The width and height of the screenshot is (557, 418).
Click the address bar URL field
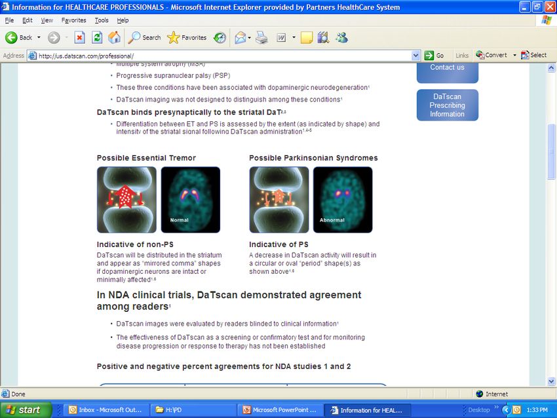tap(224, 56)
